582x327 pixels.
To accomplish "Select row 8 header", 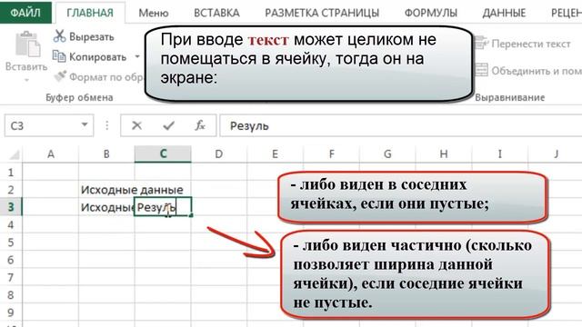I will 11,294.
